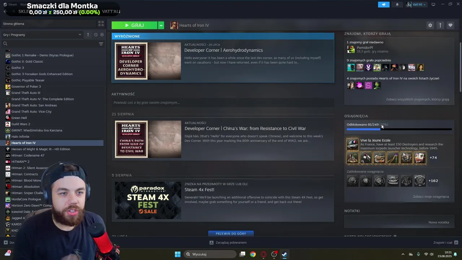Click Nowa notatka to add note
This screenshot has width=462, height=260.
439,222
